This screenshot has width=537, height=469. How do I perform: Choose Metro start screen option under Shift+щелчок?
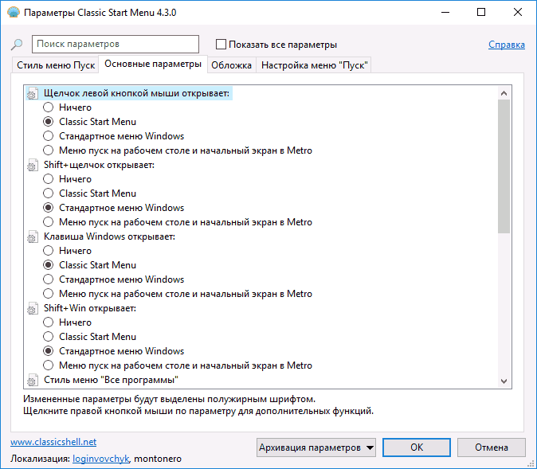click(x=49, y=222)
